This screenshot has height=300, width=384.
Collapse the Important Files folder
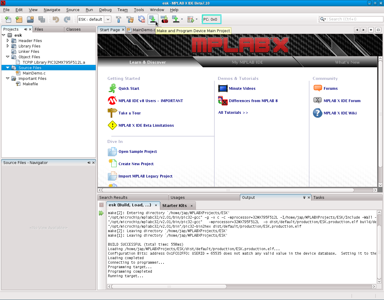[x=8, y=78]
